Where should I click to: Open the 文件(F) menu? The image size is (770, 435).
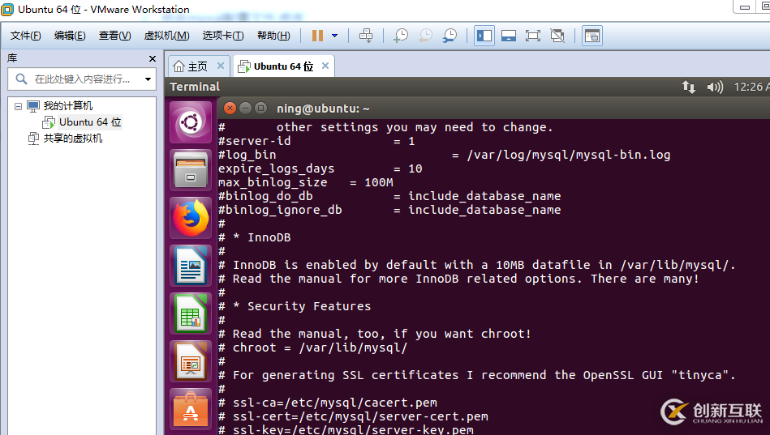[x=25, y=36]
